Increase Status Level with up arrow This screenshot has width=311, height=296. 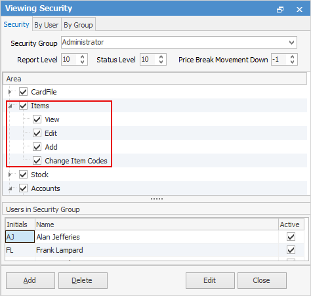(161, 57)
